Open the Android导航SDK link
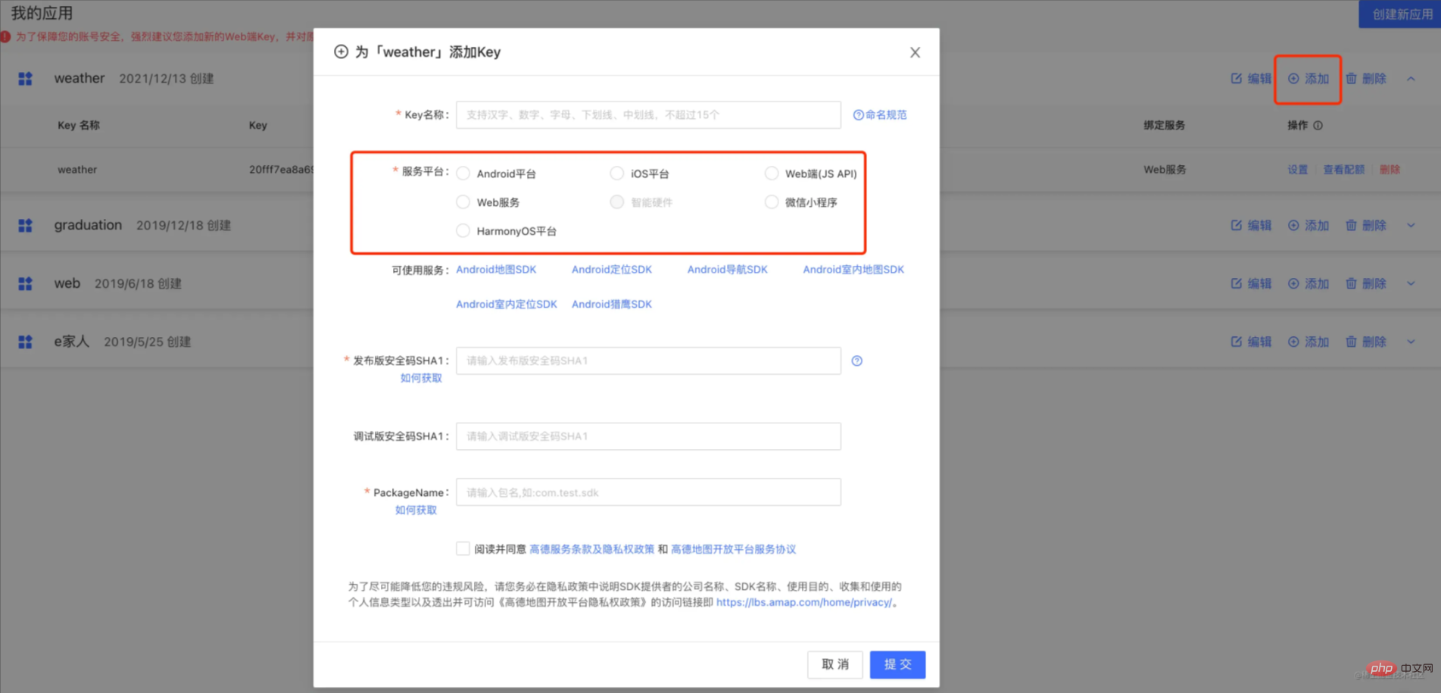 point(728,270)
